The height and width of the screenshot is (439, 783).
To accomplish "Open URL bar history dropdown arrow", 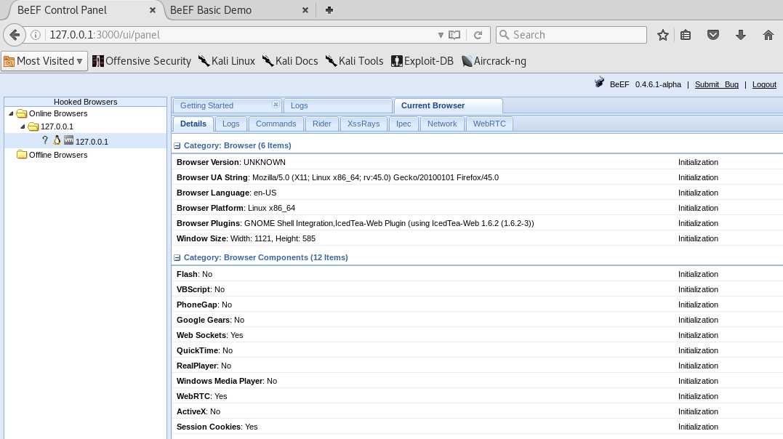I will tap(441, 35).
